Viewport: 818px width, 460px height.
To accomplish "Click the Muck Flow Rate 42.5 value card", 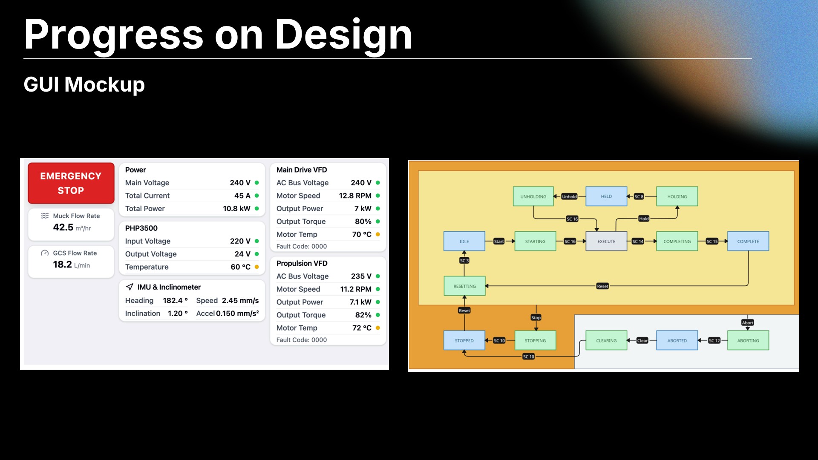I will click(x=71, y=224).
